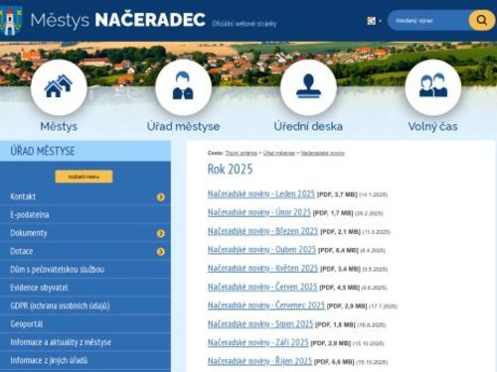Click the Načeradec coat of arms logo
The image size is (497, 372).
tap(11, 21)
